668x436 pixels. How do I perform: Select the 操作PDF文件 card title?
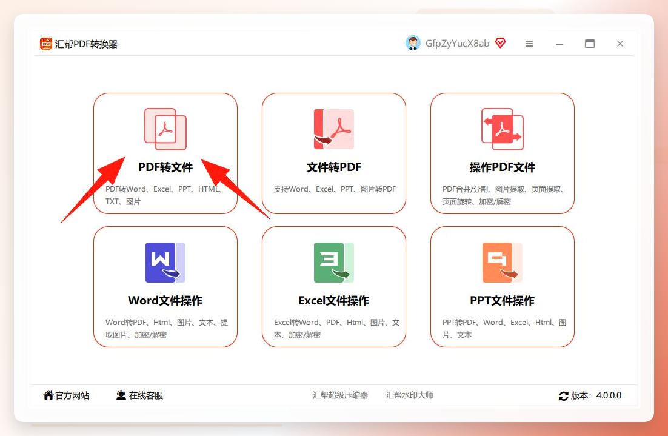503,167
